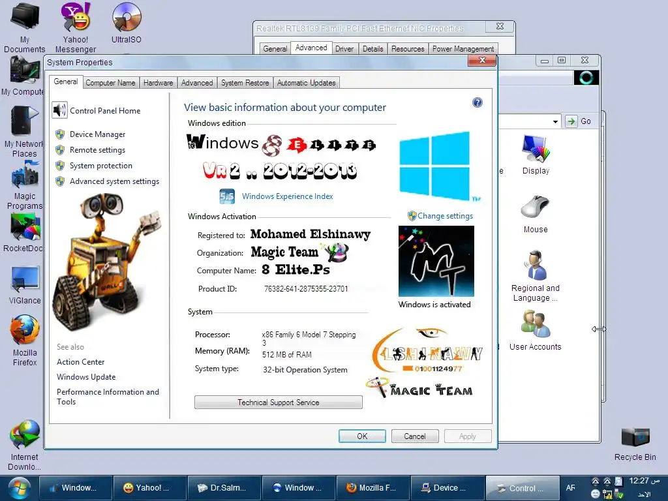The image size is (668, 501).
Task: Select the General tab in System Properties
Action: pos(66,82)
